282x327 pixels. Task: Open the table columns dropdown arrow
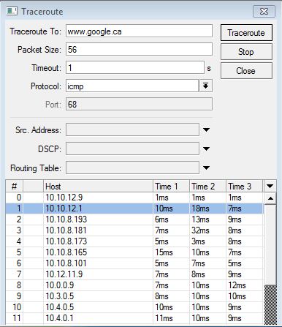(270, 187)
